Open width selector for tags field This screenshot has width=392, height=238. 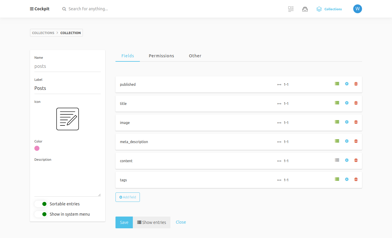point(283,180)
